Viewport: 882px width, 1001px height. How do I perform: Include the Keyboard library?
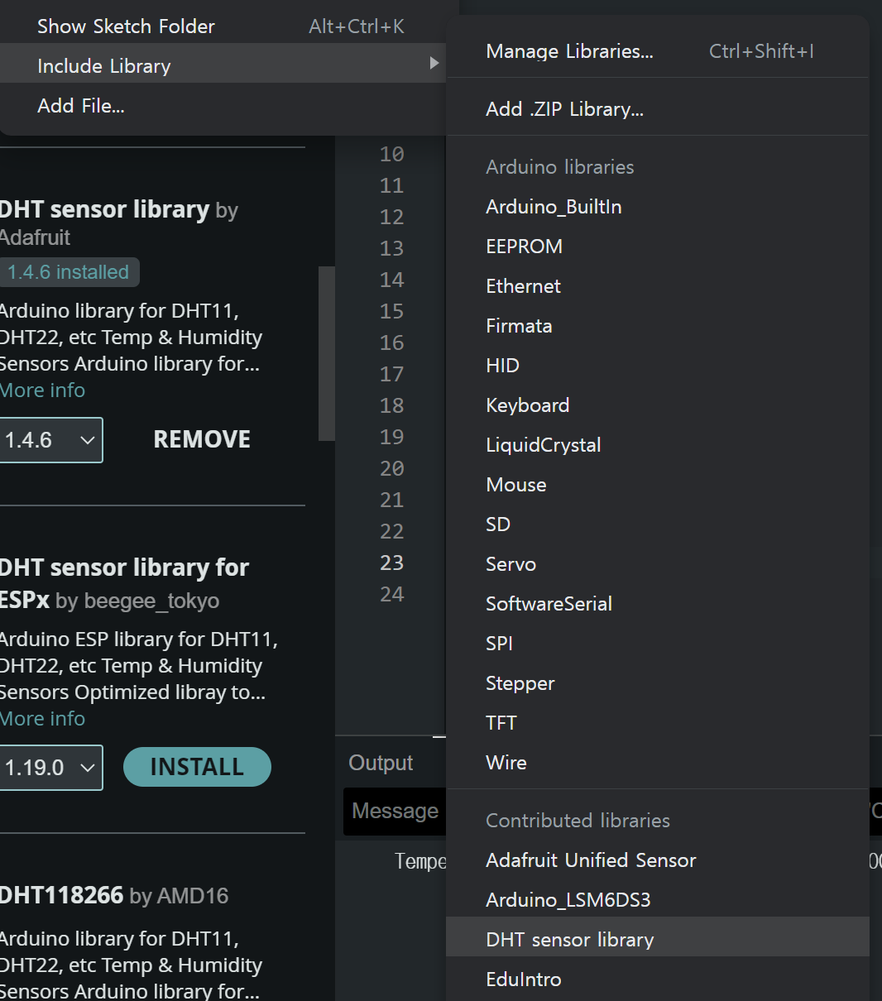click(x=657, y=405)
